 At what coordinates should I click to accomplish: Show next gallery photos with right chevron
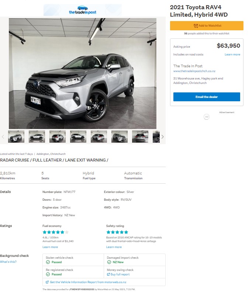pos(162,137)
